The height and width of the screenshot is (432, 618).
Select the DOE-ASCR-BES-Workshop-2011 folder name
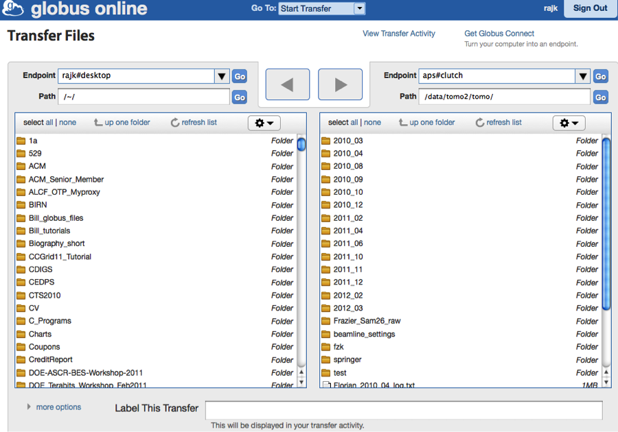point(86,372)
